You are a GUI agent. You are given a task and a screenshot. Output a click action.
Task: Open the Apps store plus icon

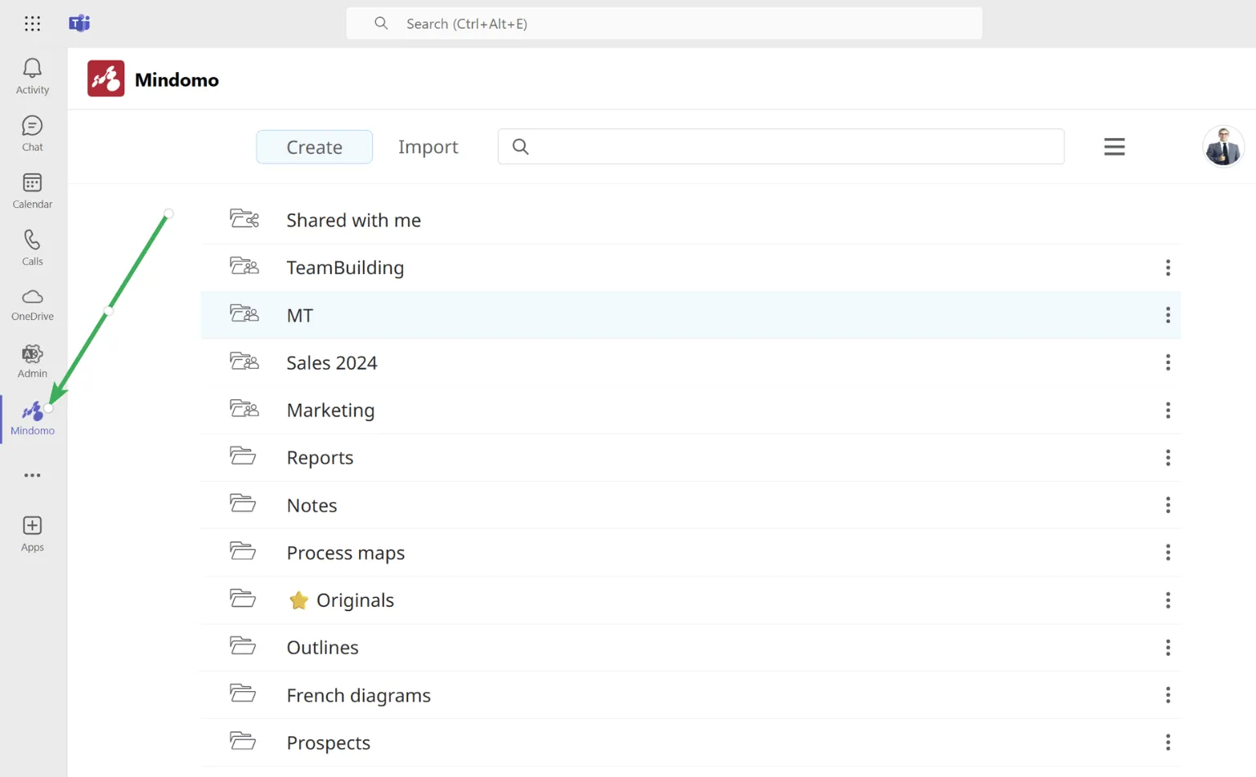click(x=33, y=533)
